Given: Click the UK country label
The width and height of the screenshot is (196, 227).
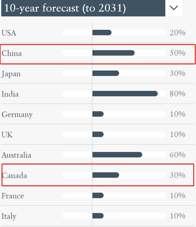Looking at the screenshot, I should [x=7, y=135].
